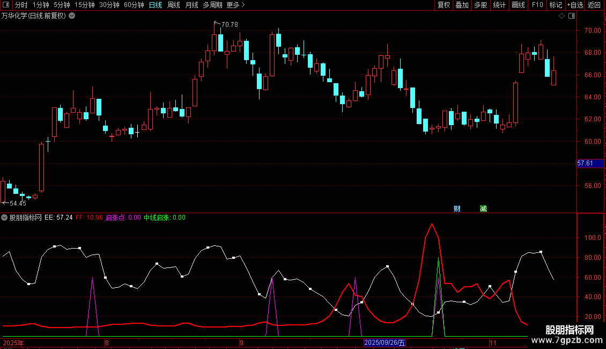Click the EE: 57.24 indicator value
Image resolution: width=606 pixels, height=349 pixels.
[x=59, y=217]
